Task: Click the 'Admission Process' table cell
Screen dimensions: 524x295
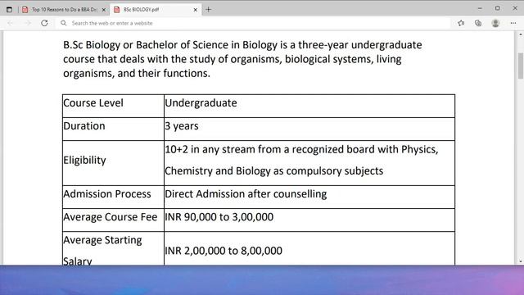Action: click(x=113, y=197)
